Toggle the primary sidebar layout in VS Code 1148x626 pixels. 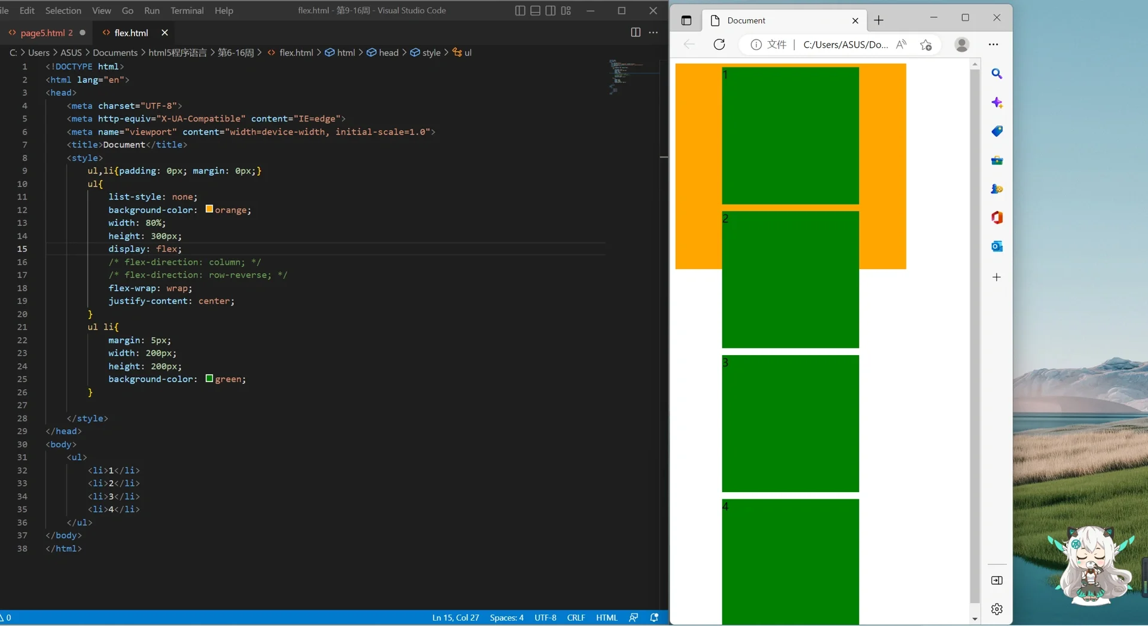click(520, 10)
